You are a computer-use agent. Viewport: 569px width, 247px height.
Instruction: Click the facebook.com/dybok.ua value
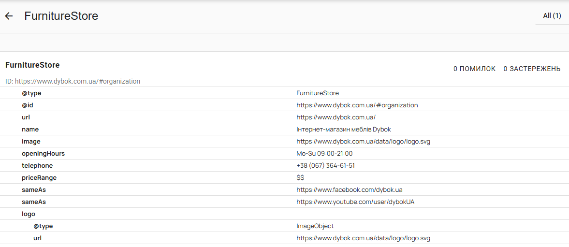[350, 189]
